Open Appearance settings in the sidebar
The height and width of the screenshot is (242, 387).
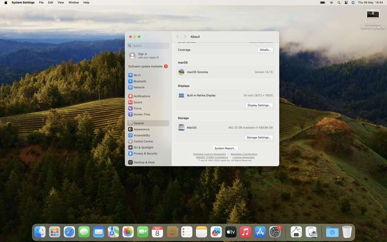coord(148,129)
